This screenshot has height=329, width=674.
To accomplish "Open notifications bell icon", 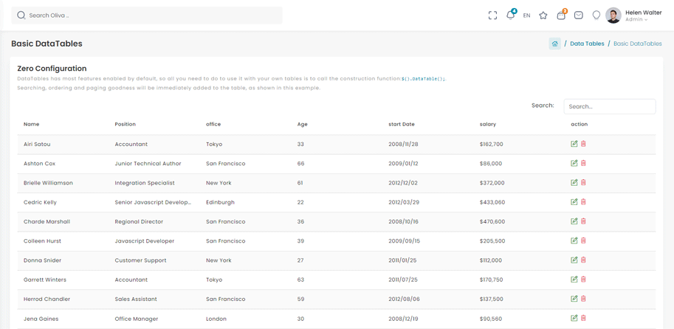I will pos(510,15).
